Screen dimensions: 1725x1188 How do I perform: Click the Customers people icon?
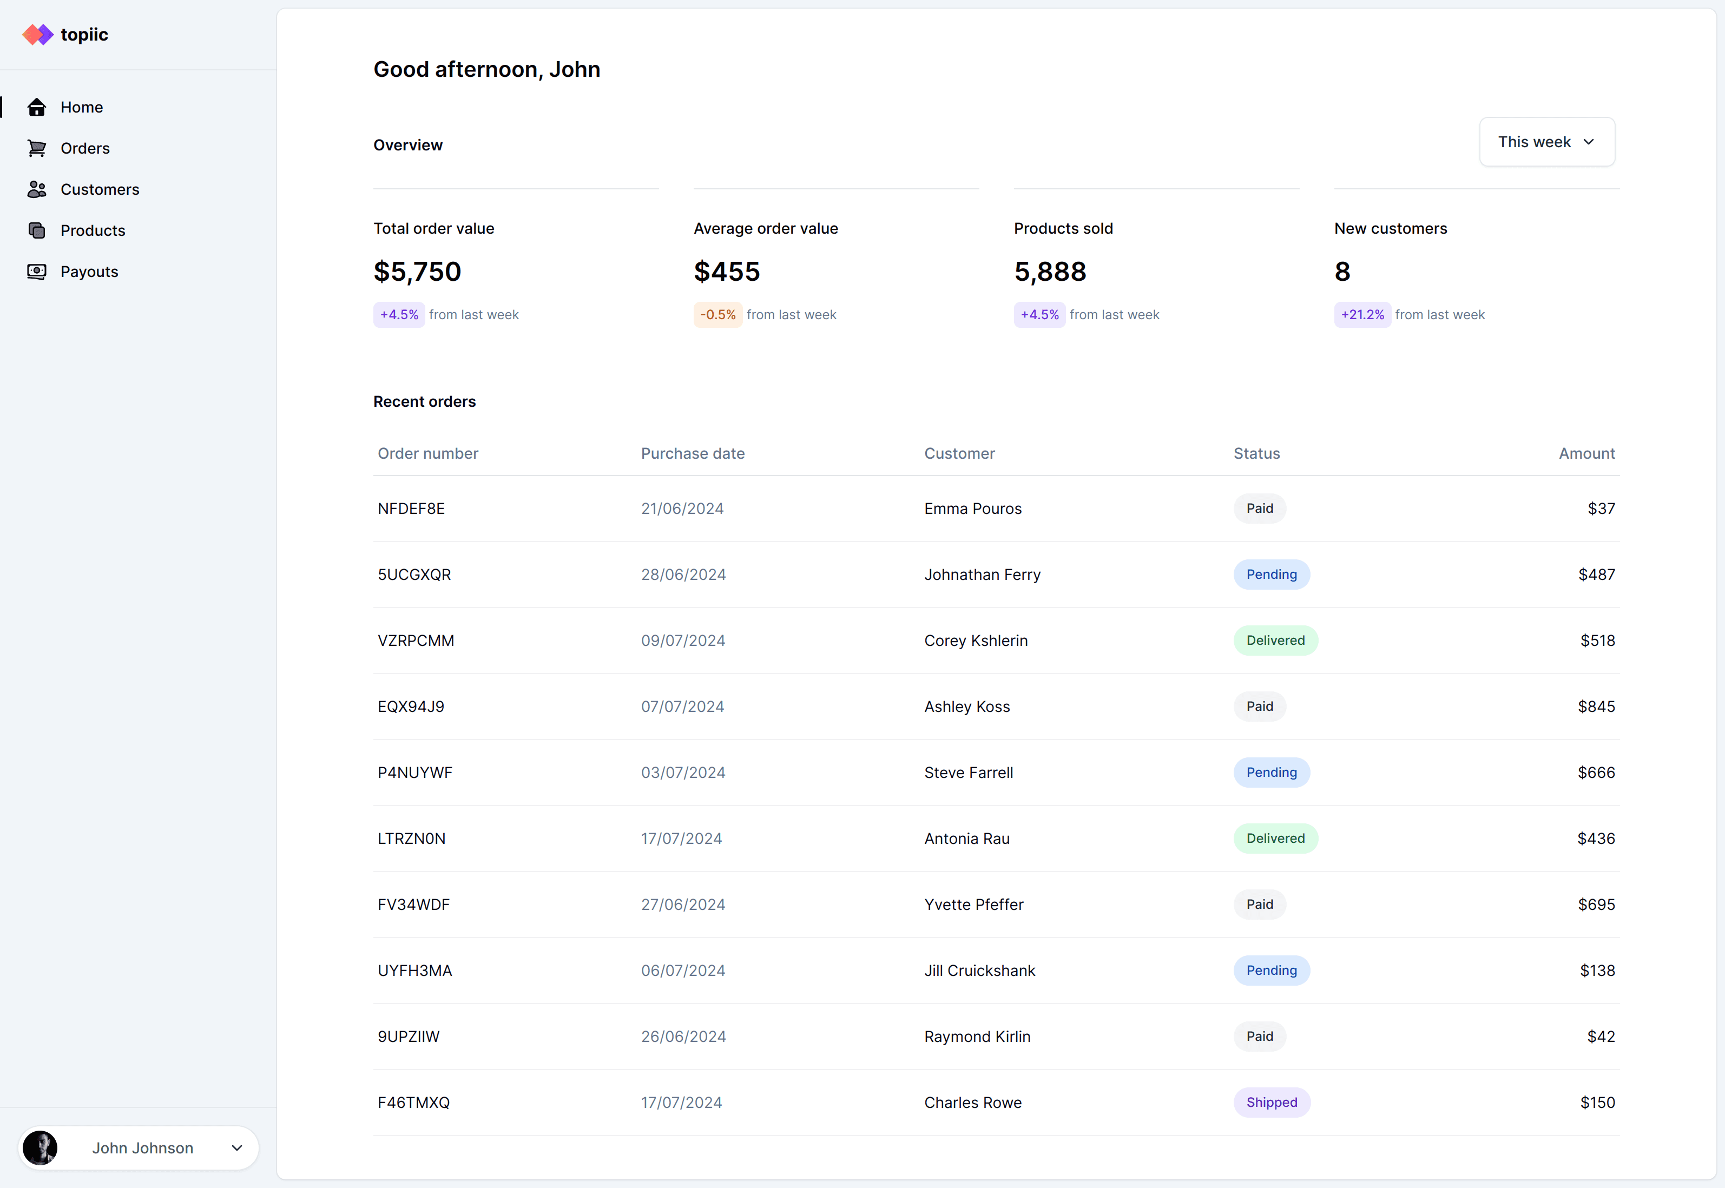coord(36,189)
